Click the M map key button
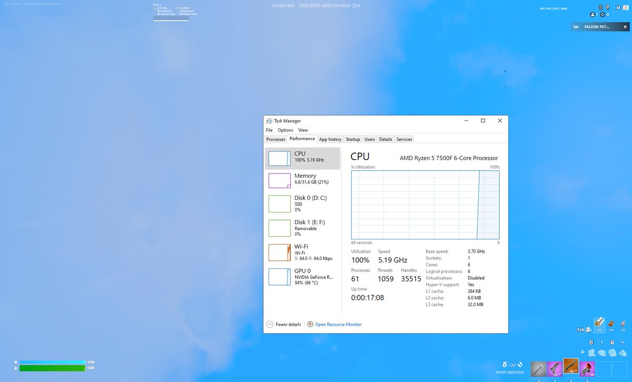The width and height of the screenshot is (632, 382). click(618, 8)
